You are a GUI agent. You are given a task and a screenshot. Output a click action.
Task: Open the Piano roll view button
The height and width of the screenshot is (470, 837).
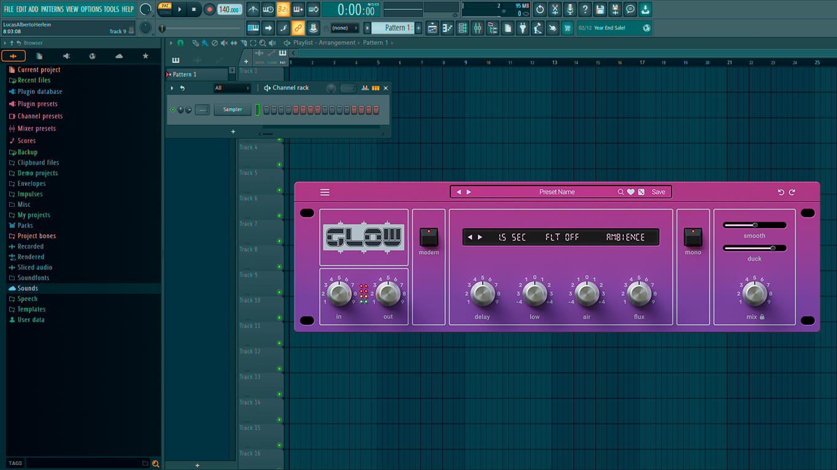coord(447,28)
